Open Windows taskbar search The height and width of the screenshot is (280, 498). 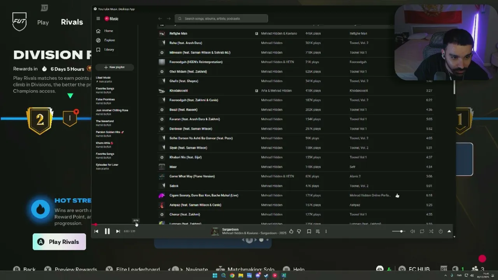tap(223, 275)
